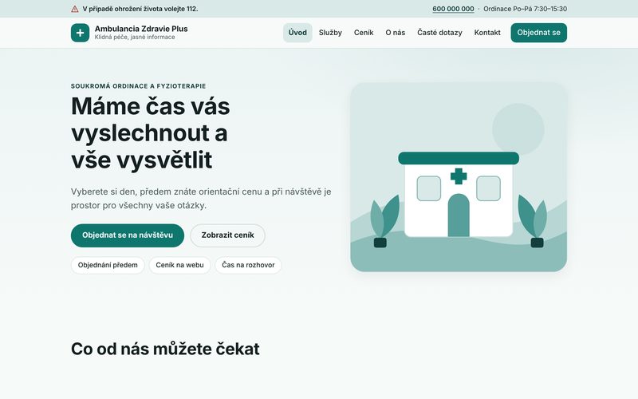Open Časté dotazy in the navigation

pos(439,33)
